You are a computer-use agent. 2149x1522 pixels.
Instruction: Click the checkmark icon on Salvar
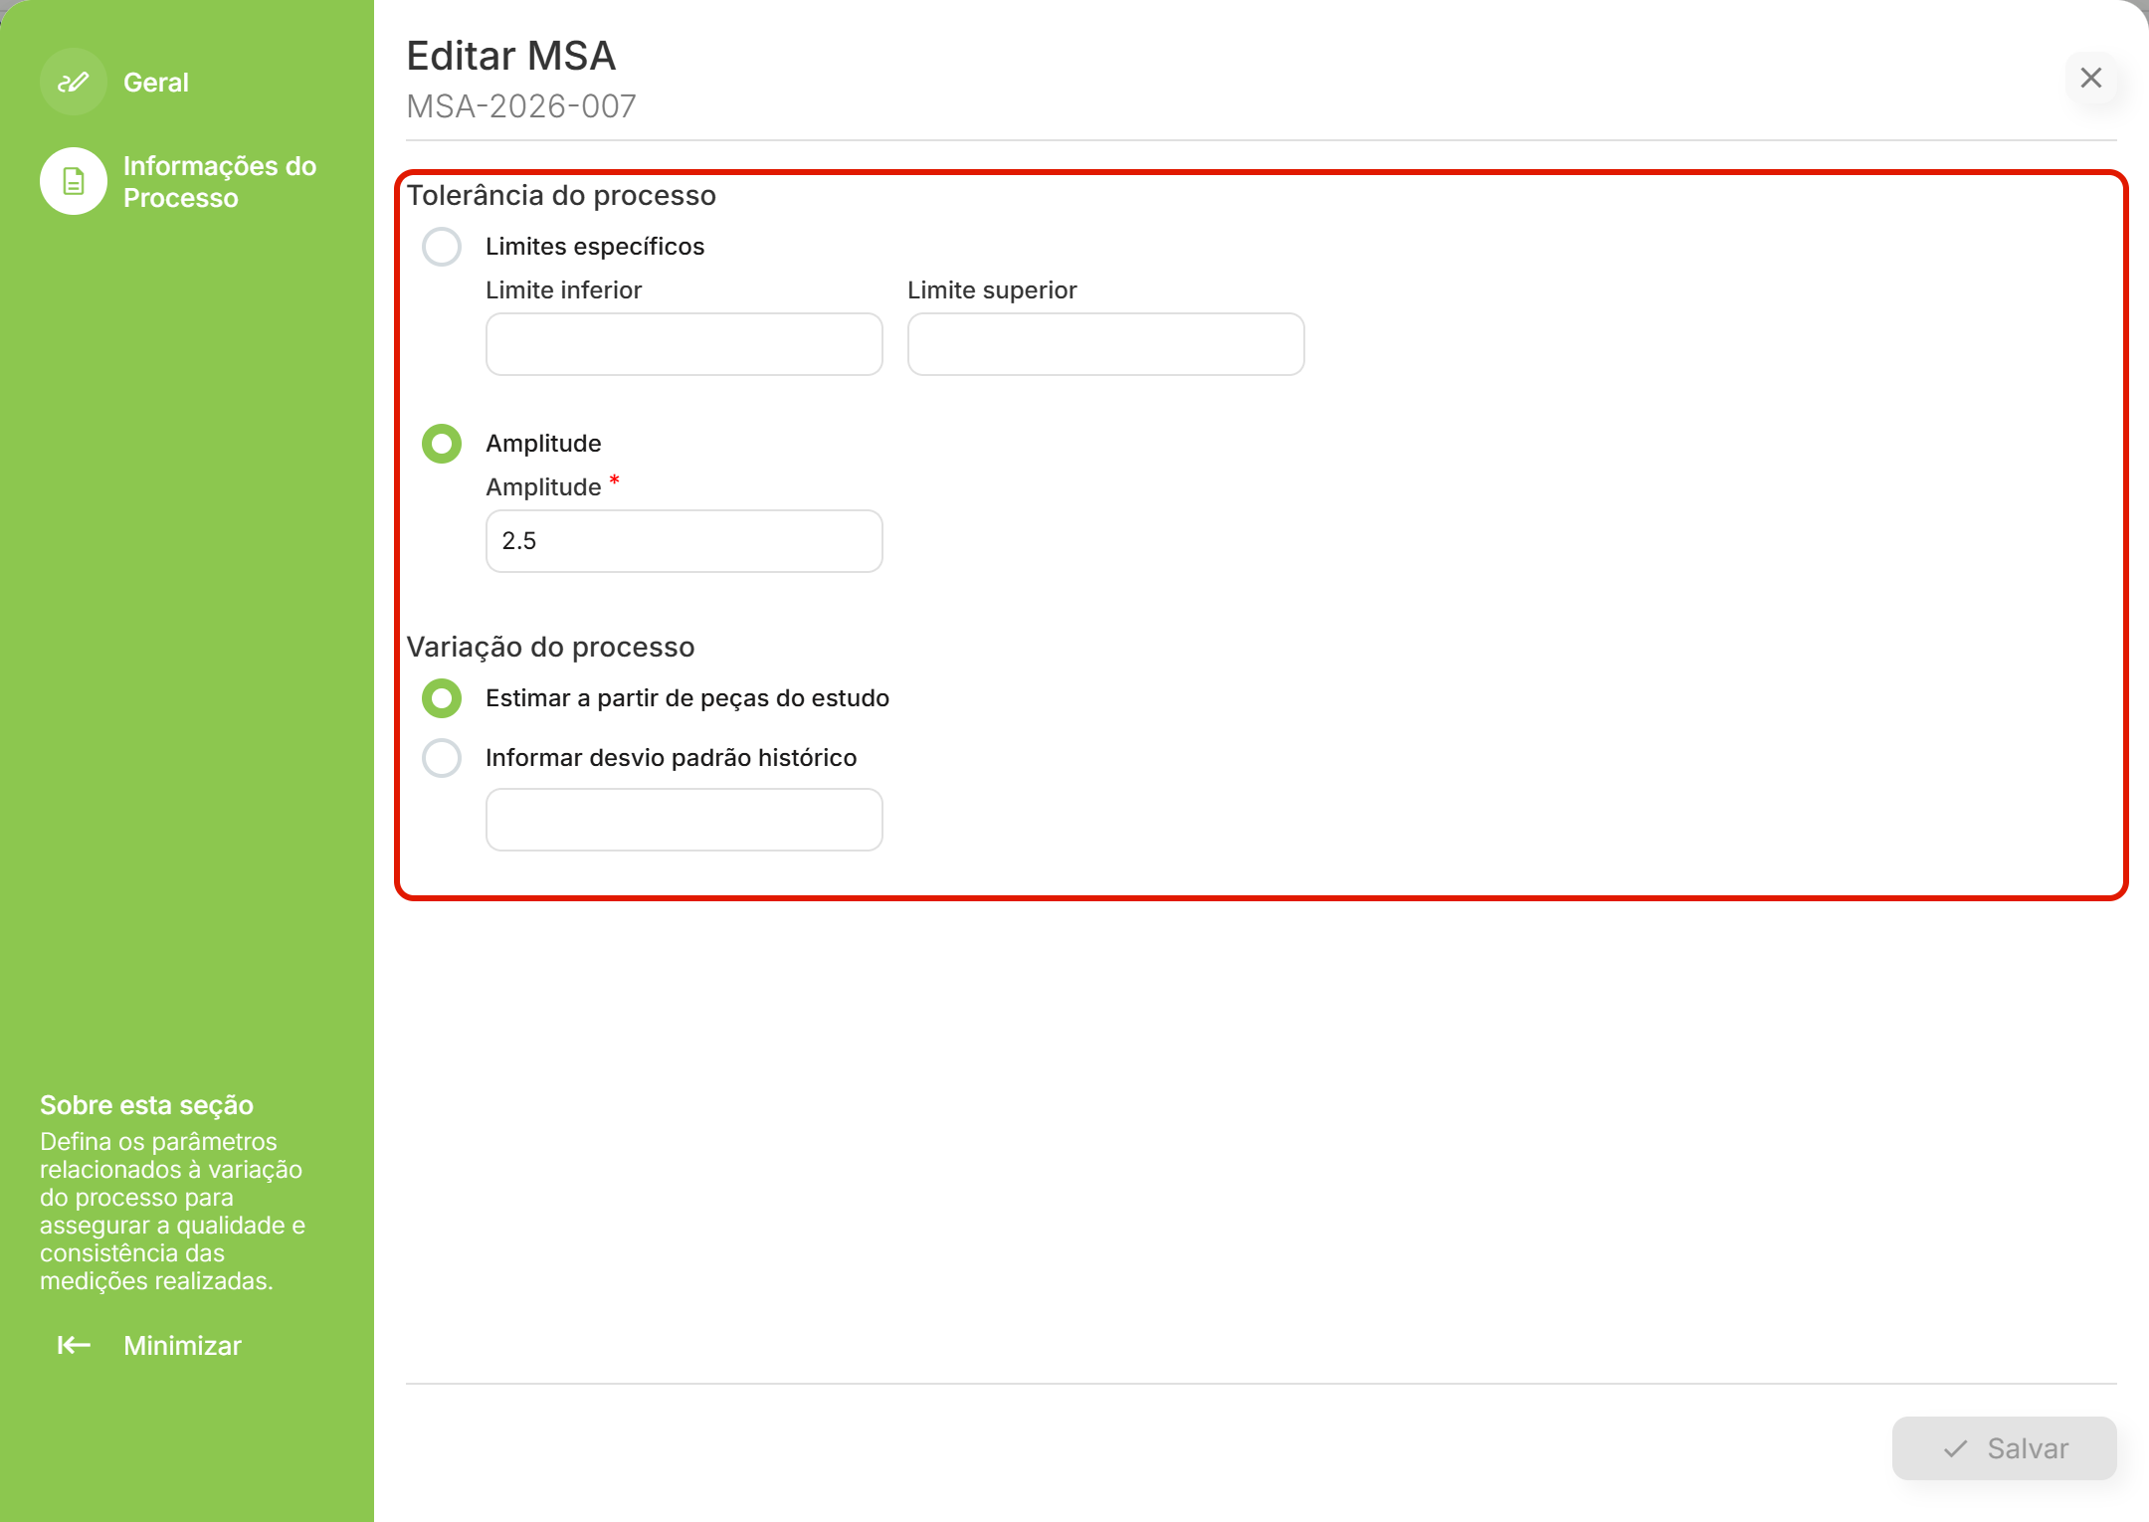point(1955,1448)
